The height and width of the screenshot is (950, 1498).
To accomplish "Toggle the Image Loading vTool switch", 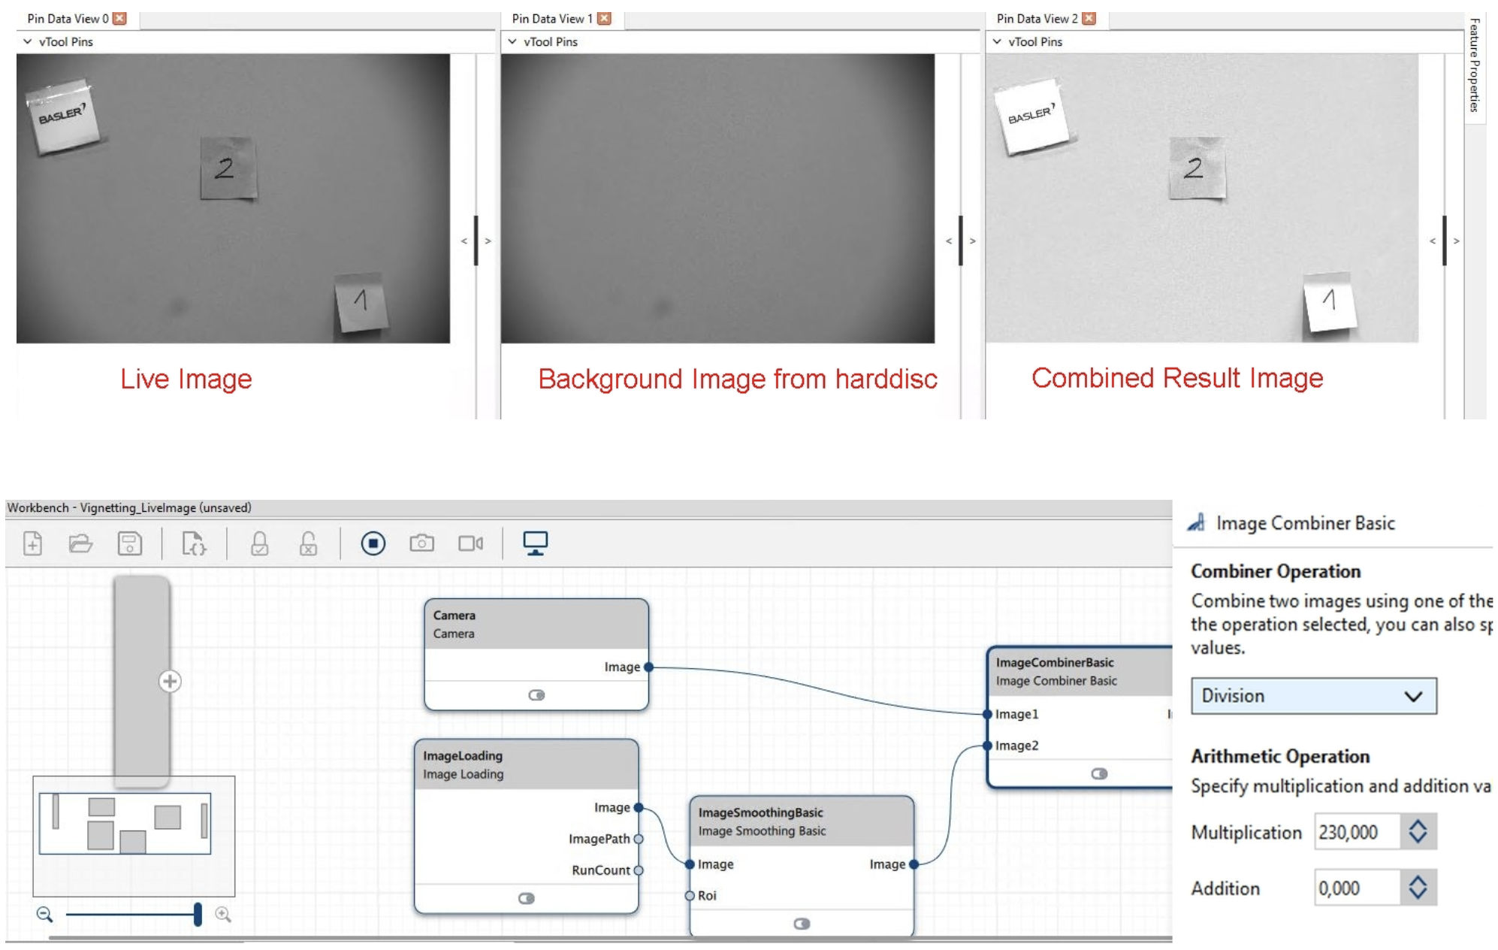I will 527,898.
